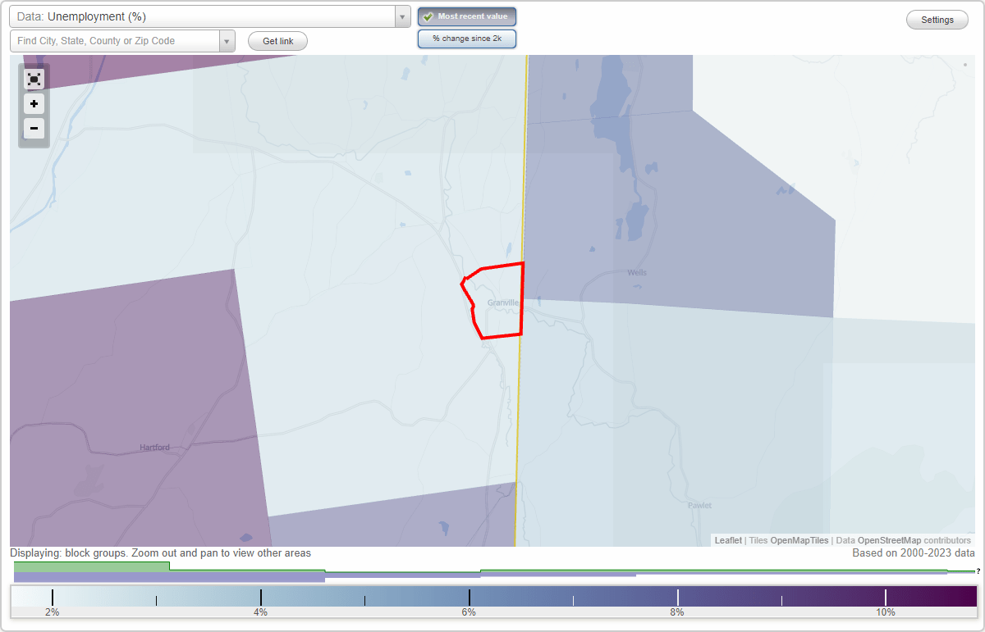The width and height of the screenshot is (985, 632).
Task: Click 'Displaying: block groups' status text
Action: [160, 553]
